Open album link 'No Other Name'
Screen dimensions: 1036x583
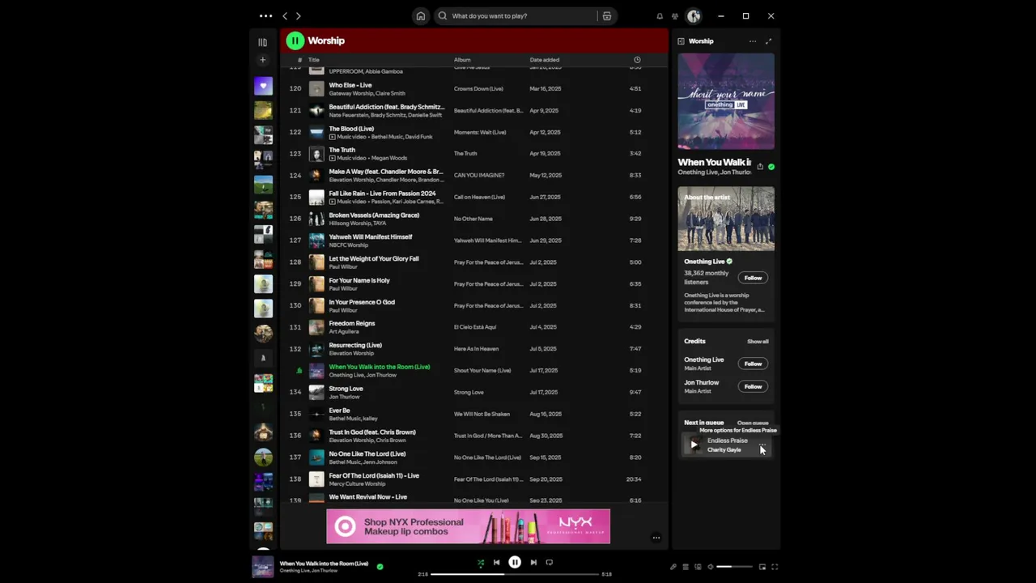click(x=473, y=219)
